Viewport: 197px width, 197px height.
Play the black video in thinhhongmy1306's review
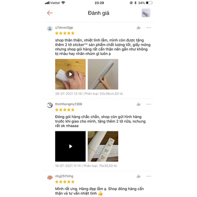70,146
